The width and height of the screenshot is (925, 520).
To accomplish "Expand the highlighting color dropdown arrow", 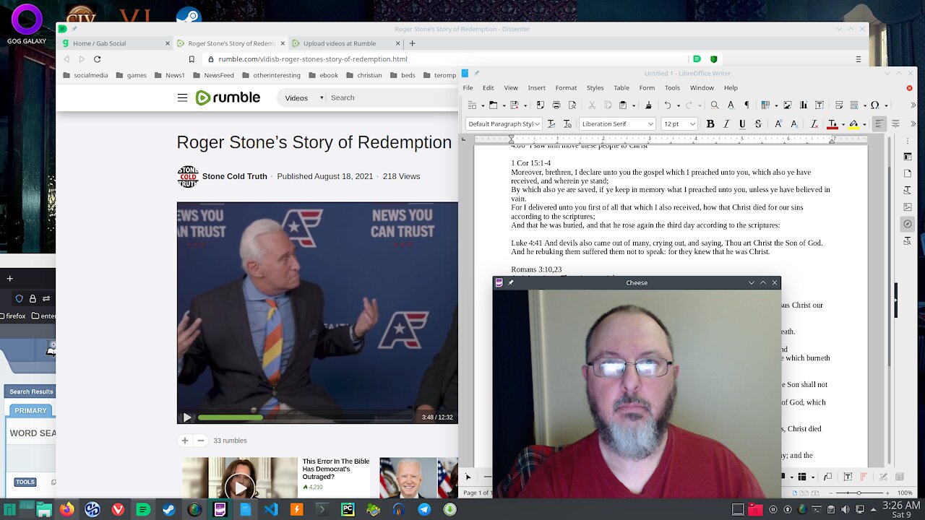I will [x=864, y=124].
